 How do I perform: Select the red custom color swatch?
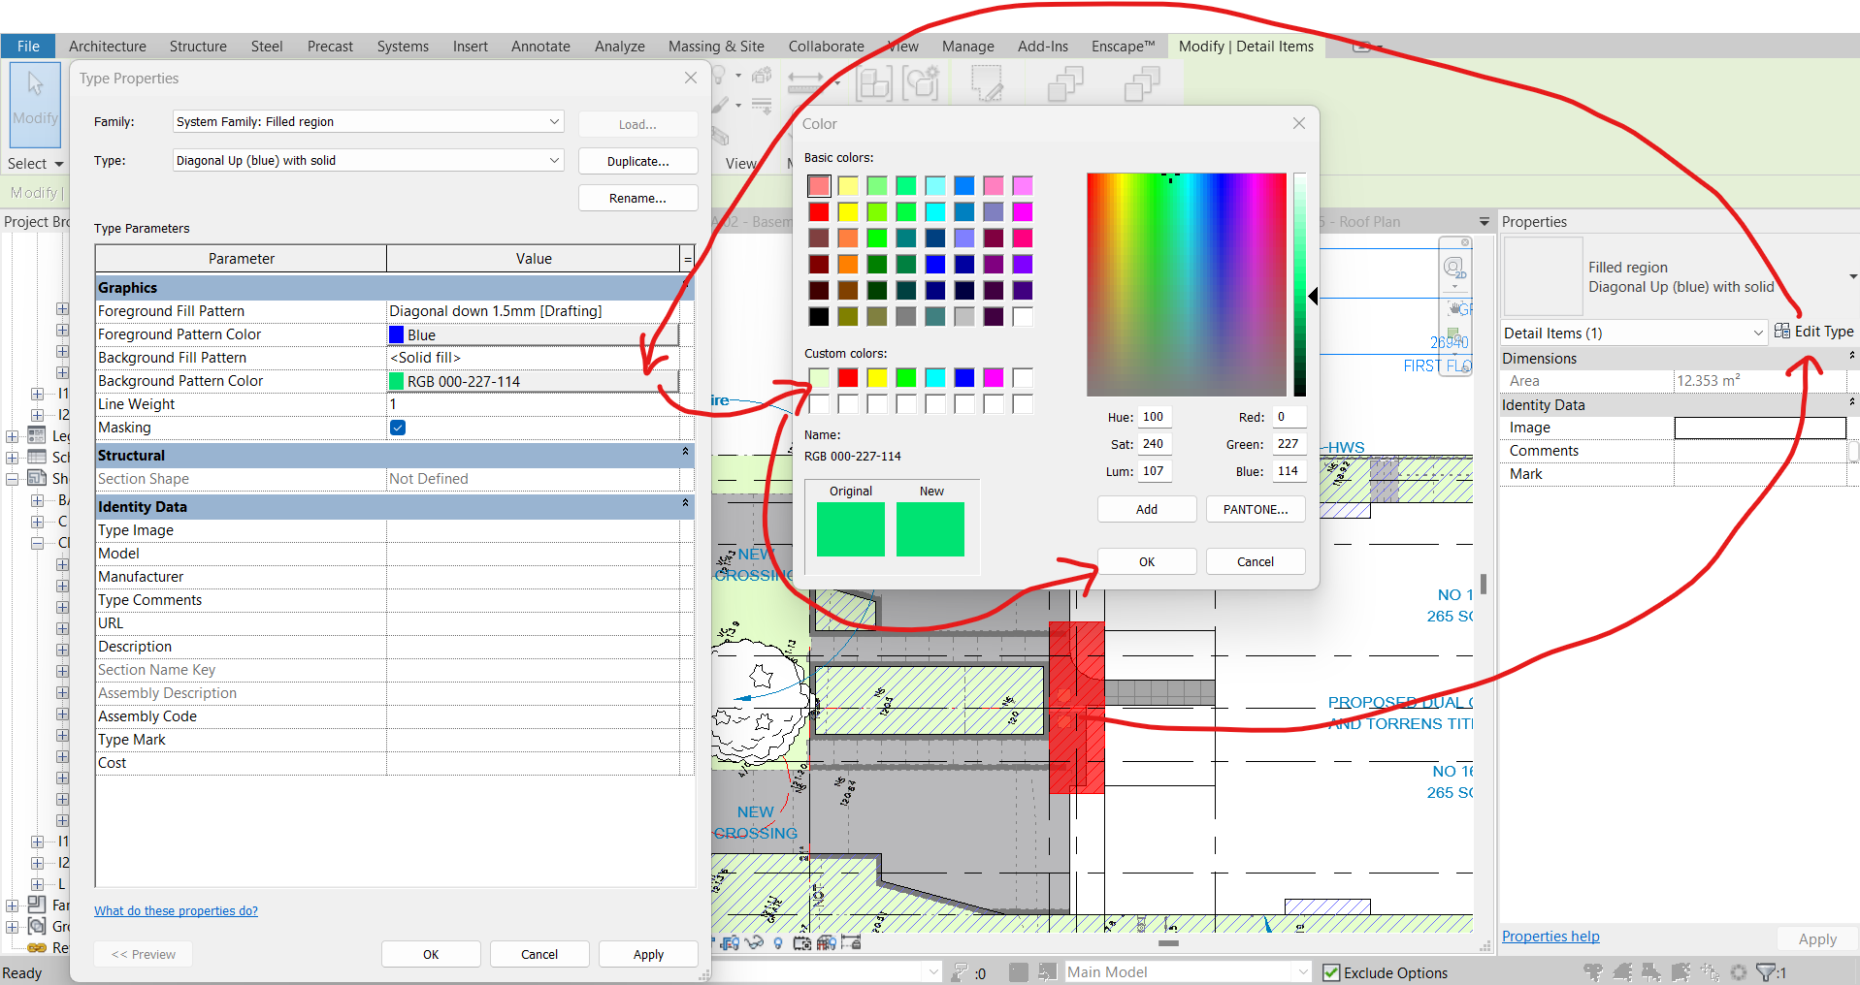coord(848,378)
